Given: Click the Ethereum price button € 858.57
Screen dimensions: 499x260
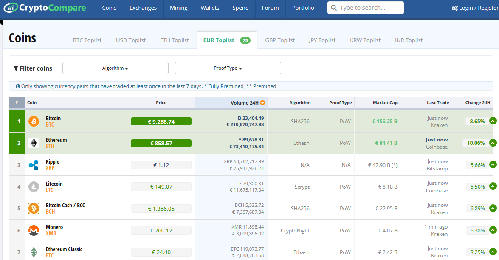Looking at the screenshot, I should [x=161, y=143].
